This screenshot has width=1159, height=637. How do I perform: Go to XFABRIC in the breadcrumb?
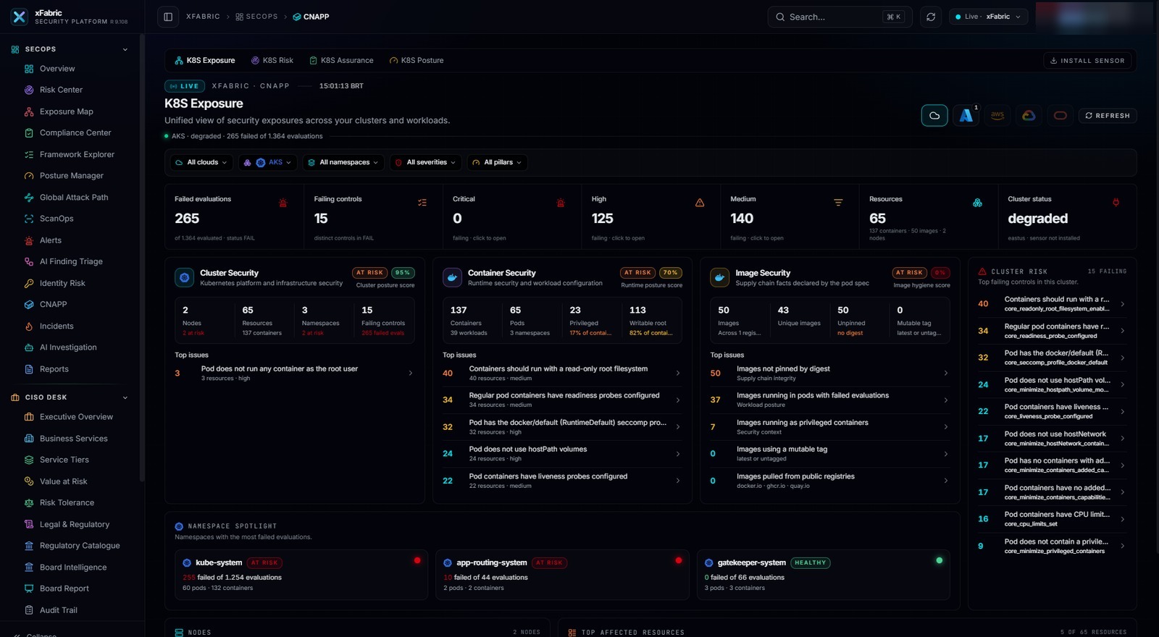[203, 17]
